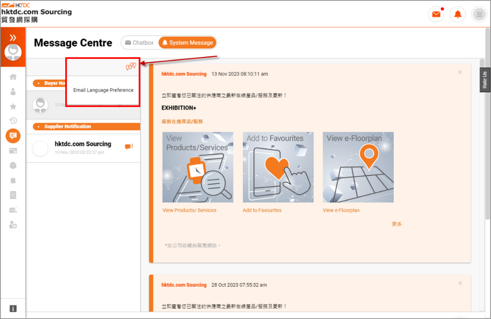
Task: Open favourites star icon in sidebar
Action: click(x=13, y=106)
